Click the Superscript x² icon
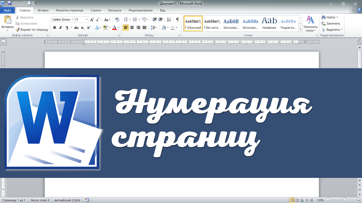 89,27
